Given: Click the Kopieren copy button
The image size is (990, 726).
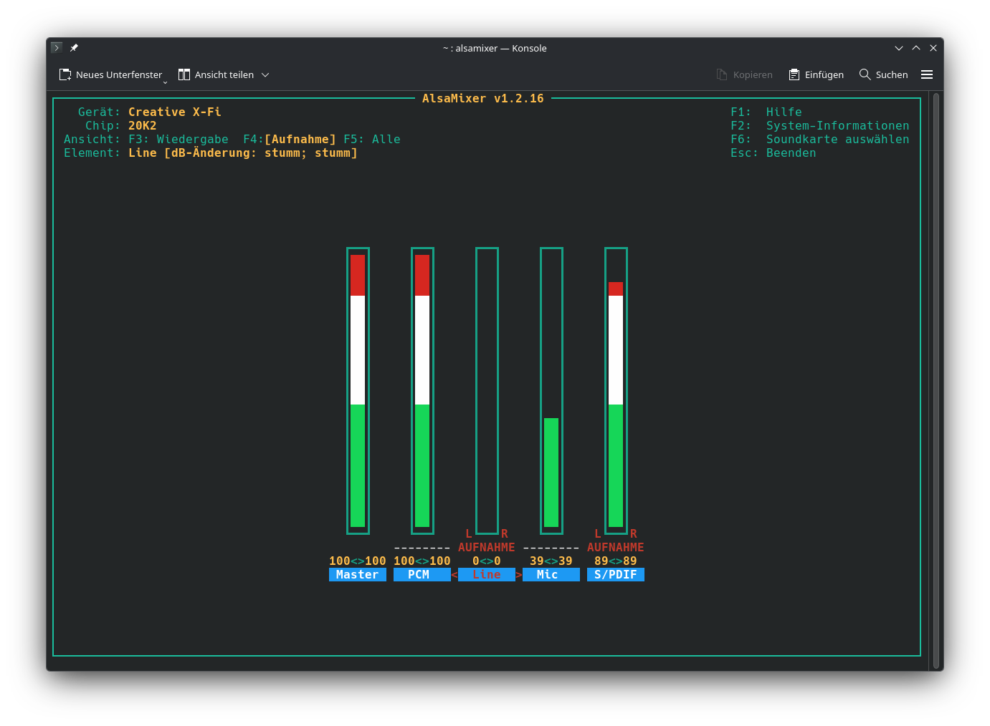Looking at the screenshot, I should pyautogui.click(x=744, y=74).
